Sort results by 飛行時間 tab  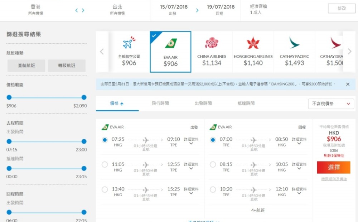pos(160,103)
